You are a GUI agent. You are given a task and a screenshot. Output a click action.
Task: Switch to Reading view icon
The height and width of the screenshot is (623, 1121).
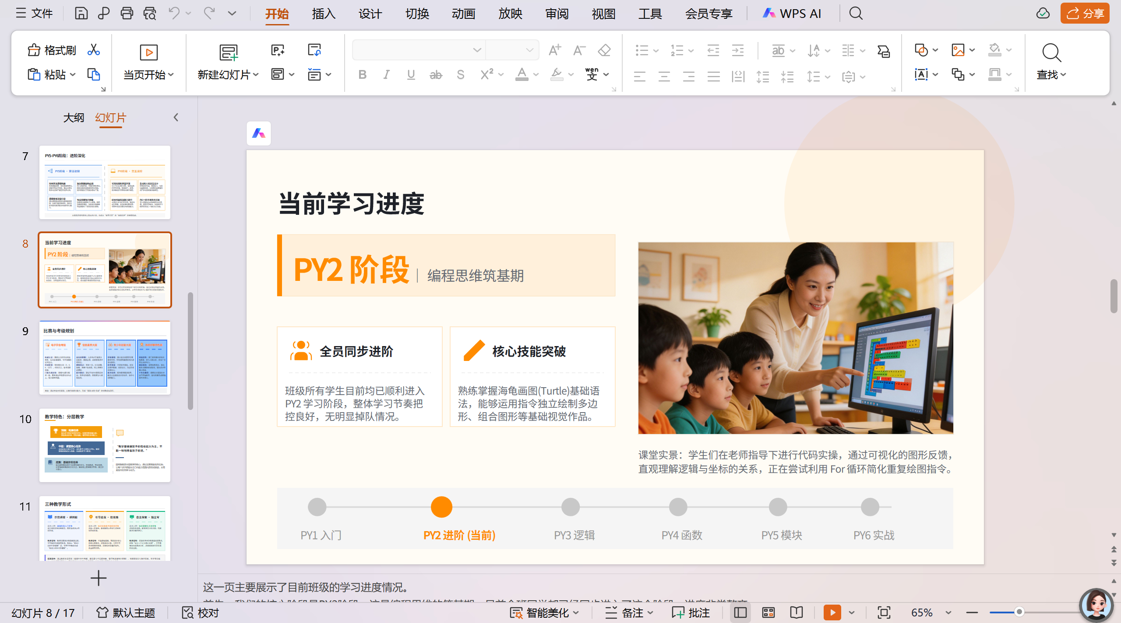[x=797, y=612]
